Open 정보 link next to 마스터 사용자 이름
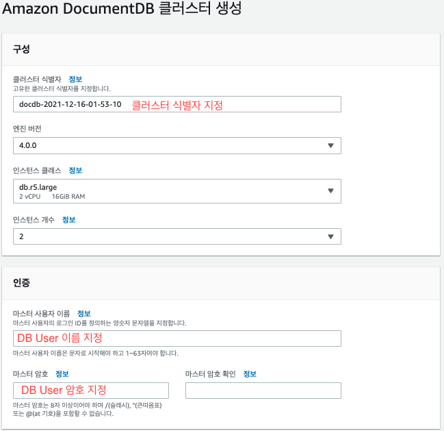Screen dimensions: 444x431 click(84, 314)
